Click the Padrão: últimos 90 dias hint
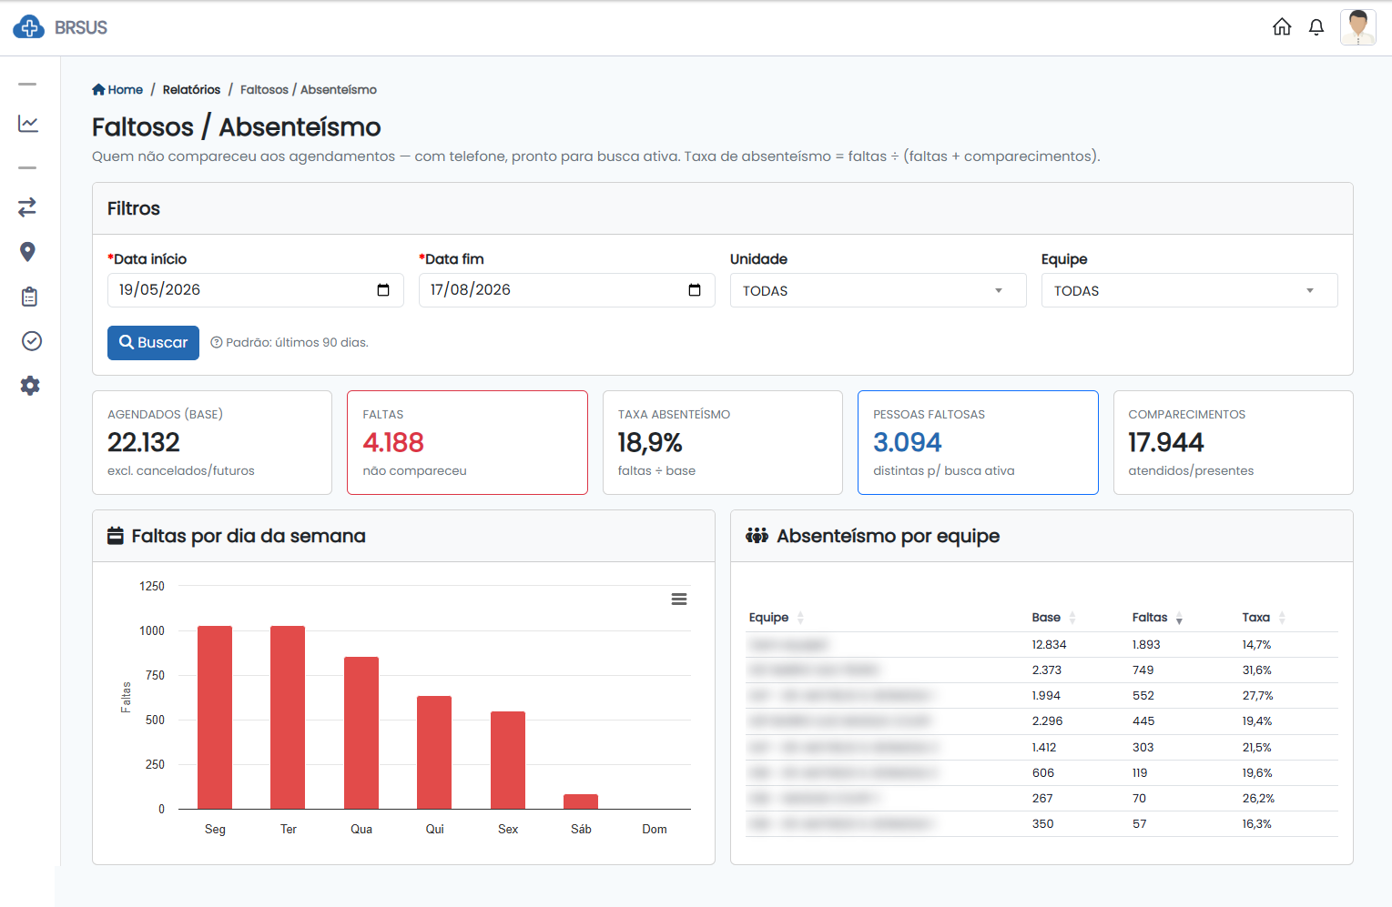Image resolution: width=1392 pixels, height=907 pixels. click(x=290, y=343)
